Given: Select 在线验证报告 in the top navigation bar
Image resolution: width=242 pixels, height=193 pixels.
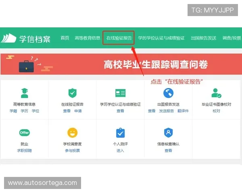Looking at the screenshot, I should [x=119, y=38].
